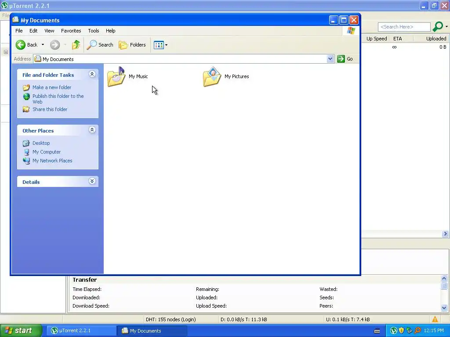Click the Share this folder icon
450x337 pixels.
tap(26, 109)
